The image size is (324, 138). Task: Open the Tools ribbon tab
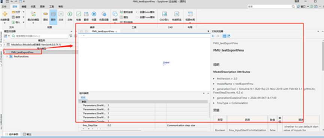tap(52, 7)
